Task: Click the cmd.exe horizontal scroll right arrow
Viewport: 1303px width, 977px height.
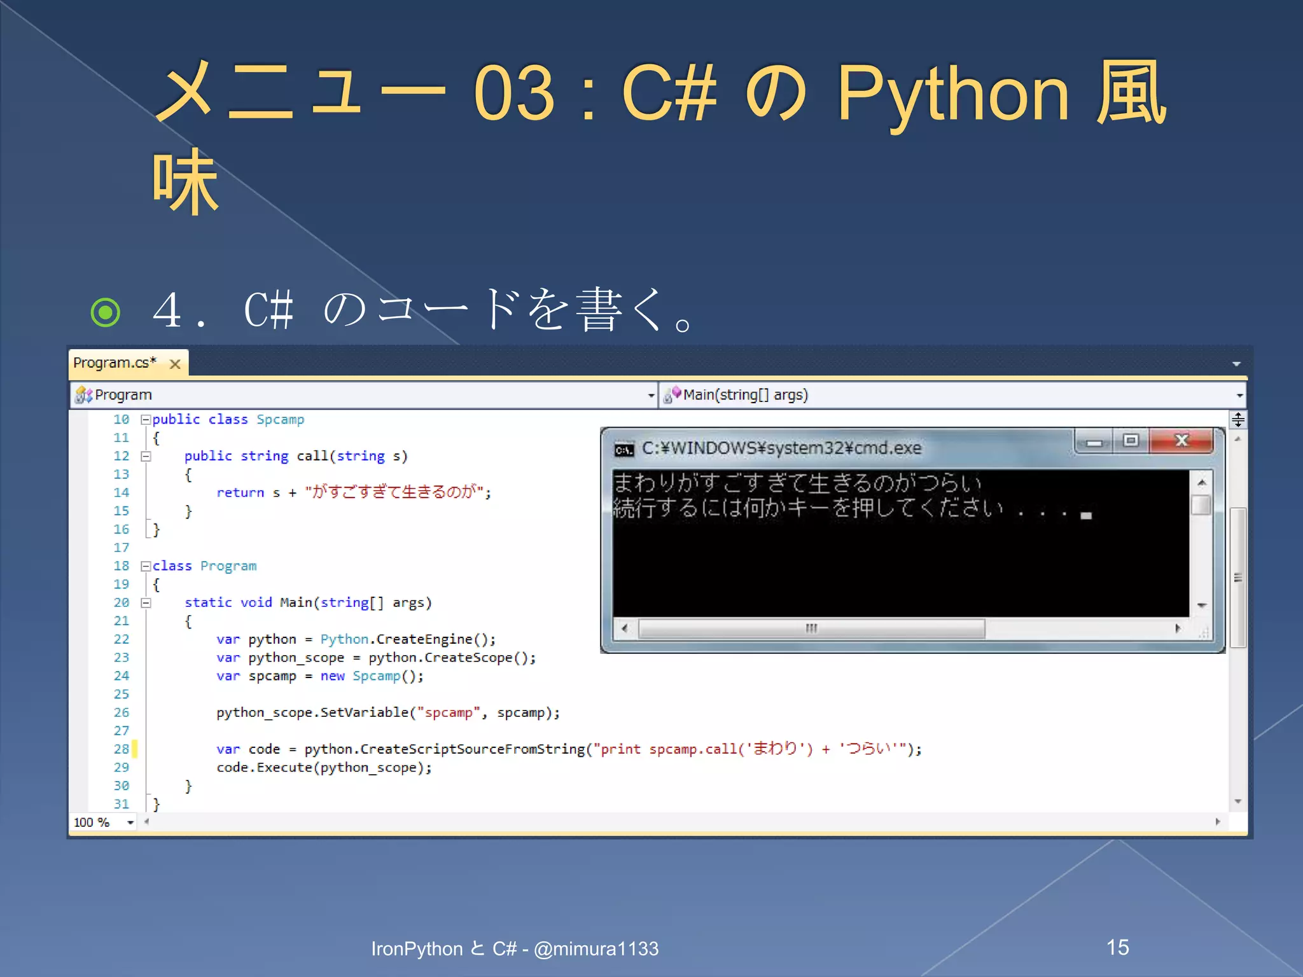Action: tap(1178, 628)
